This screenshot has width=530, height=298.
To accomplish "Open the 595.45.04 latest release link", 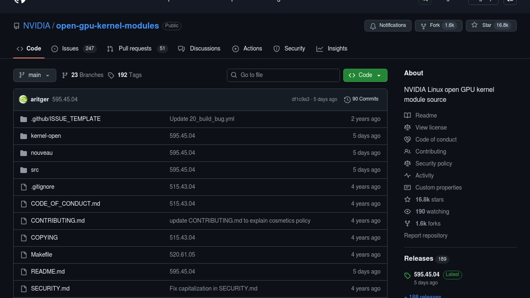I will 426,275.
